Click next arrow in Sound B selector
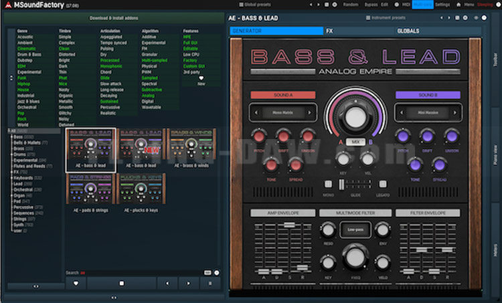The image size is (502, 303). coord(454,112)
